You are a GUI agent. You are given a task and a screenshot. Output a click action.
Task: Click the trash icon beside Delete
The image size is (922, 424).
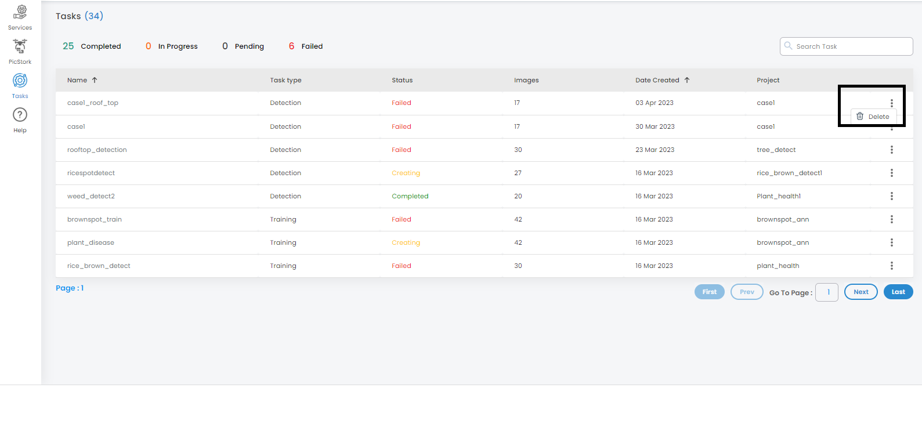[x=860, y=117]
